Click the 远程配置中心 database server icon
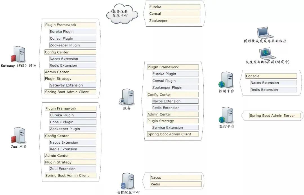304x195 pixels. coord(128,181)
